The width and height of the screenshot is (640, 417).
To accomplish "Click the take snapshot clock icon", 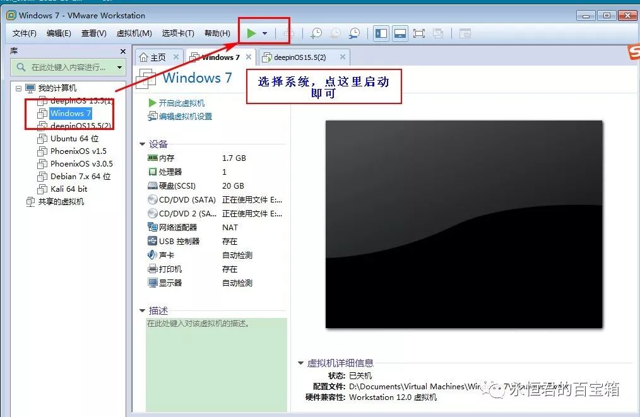I will pyautogui.click(x=317, y=33).
